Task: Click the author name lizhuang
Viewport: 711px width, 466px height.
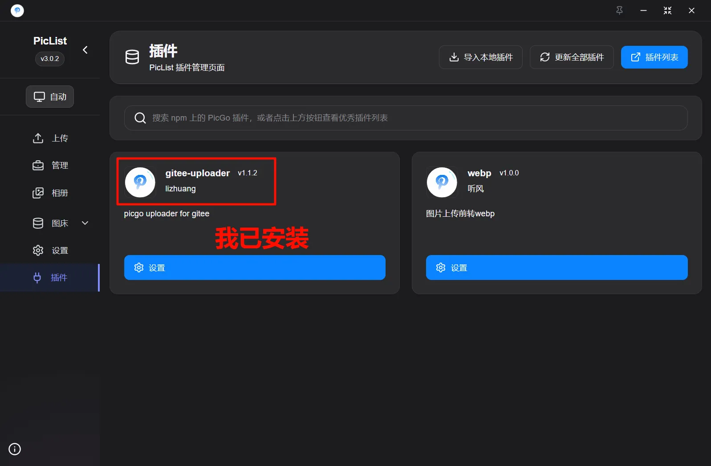Action: pos(180,189)
